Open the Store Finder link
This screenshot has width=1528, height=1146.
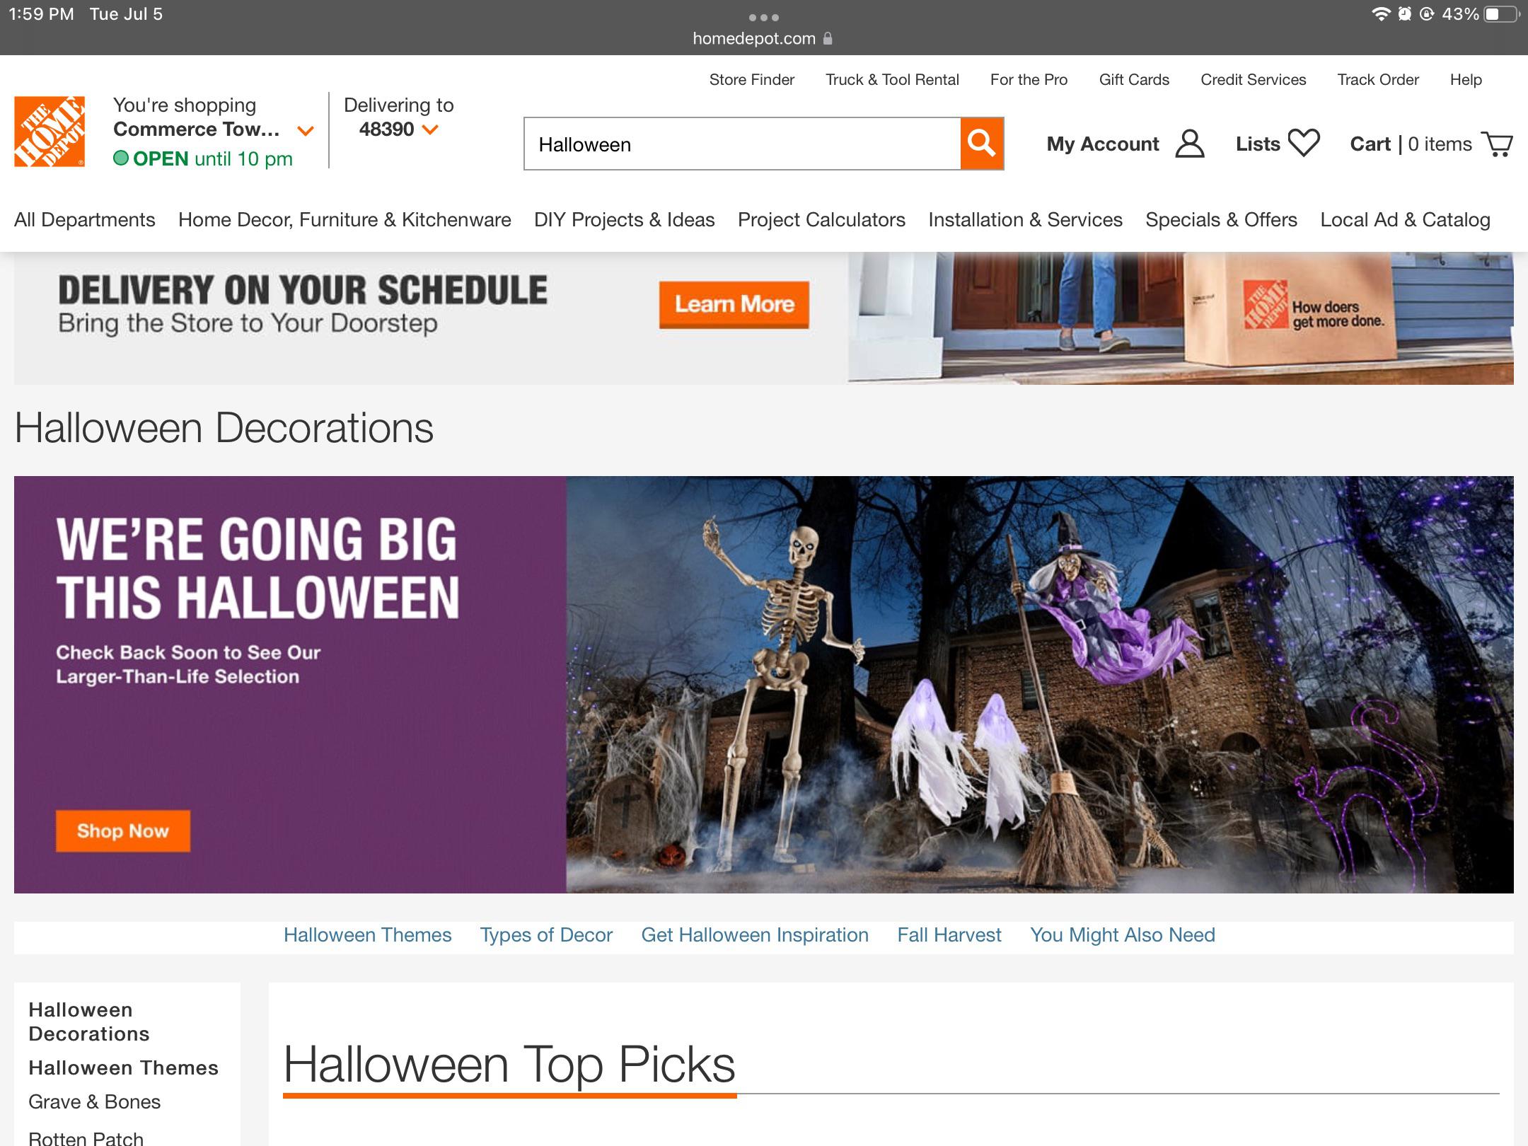(751, 79)
